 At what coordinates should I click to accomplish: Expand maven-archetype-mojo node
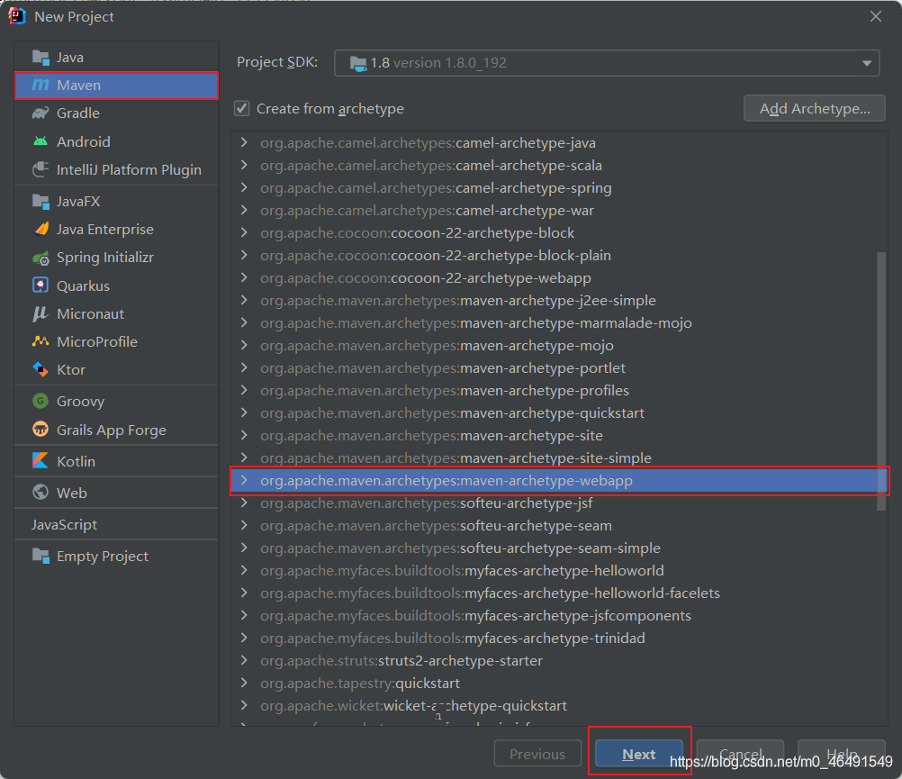(245, 345)
